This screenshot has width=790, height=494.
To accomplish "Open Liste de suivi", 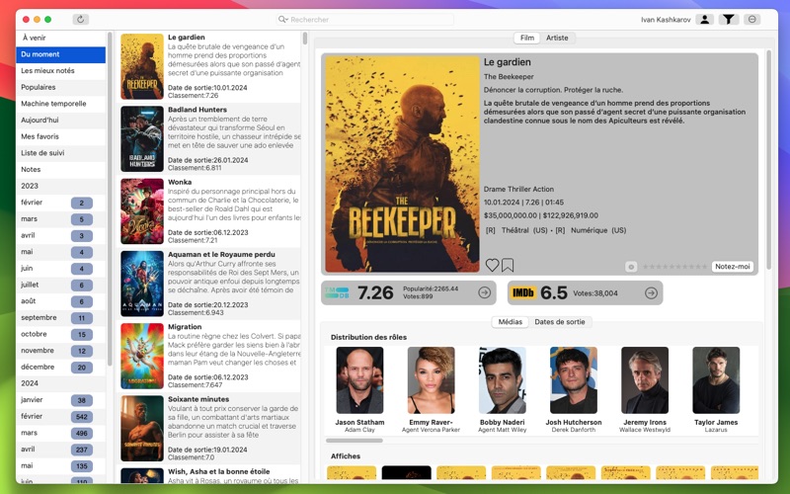I will tap(60, 153).
